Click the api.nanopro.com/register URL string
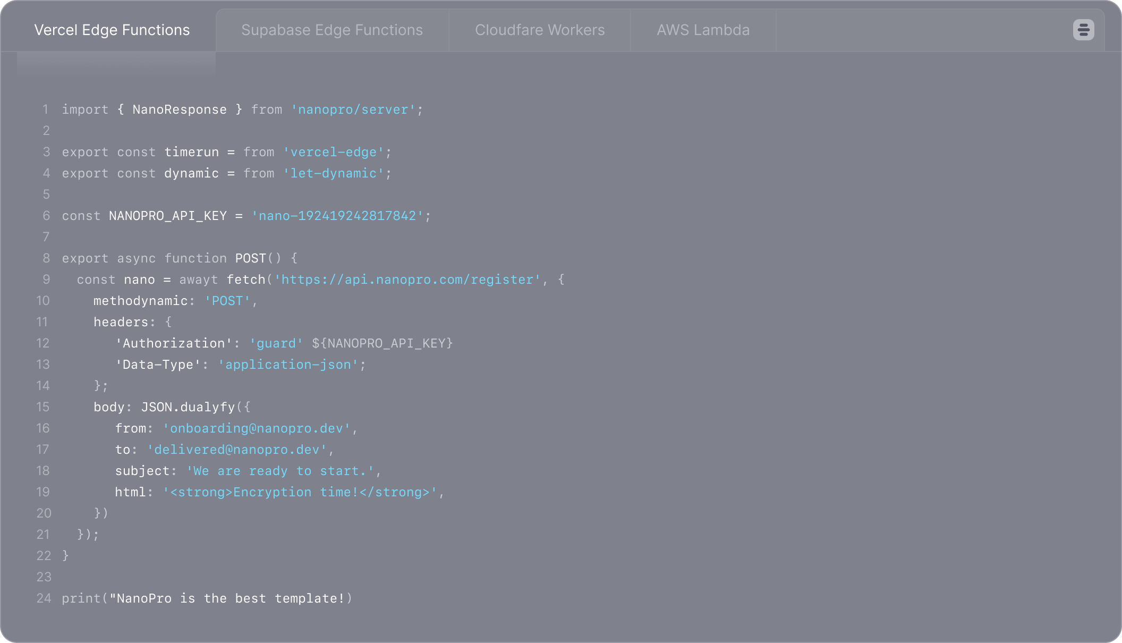Screen dimensions: 1122x643 pos(407,280)
